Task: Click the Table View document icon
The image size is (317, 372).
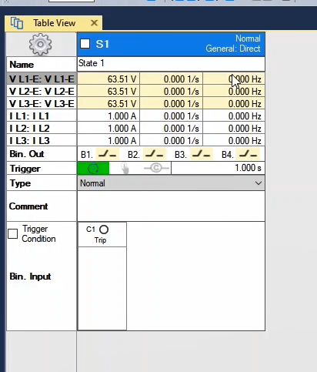Action: (x=17, y=23)
